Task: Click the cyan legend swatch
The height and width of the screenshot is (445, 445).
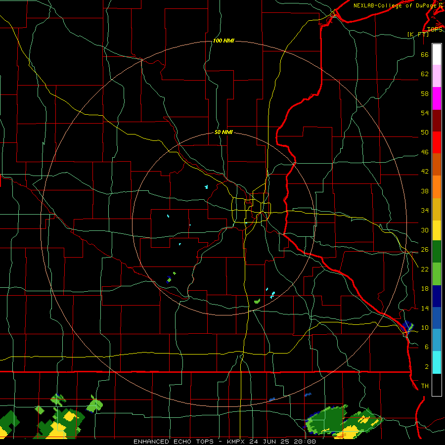Action: pyautogui.click(x=437, y=362)
